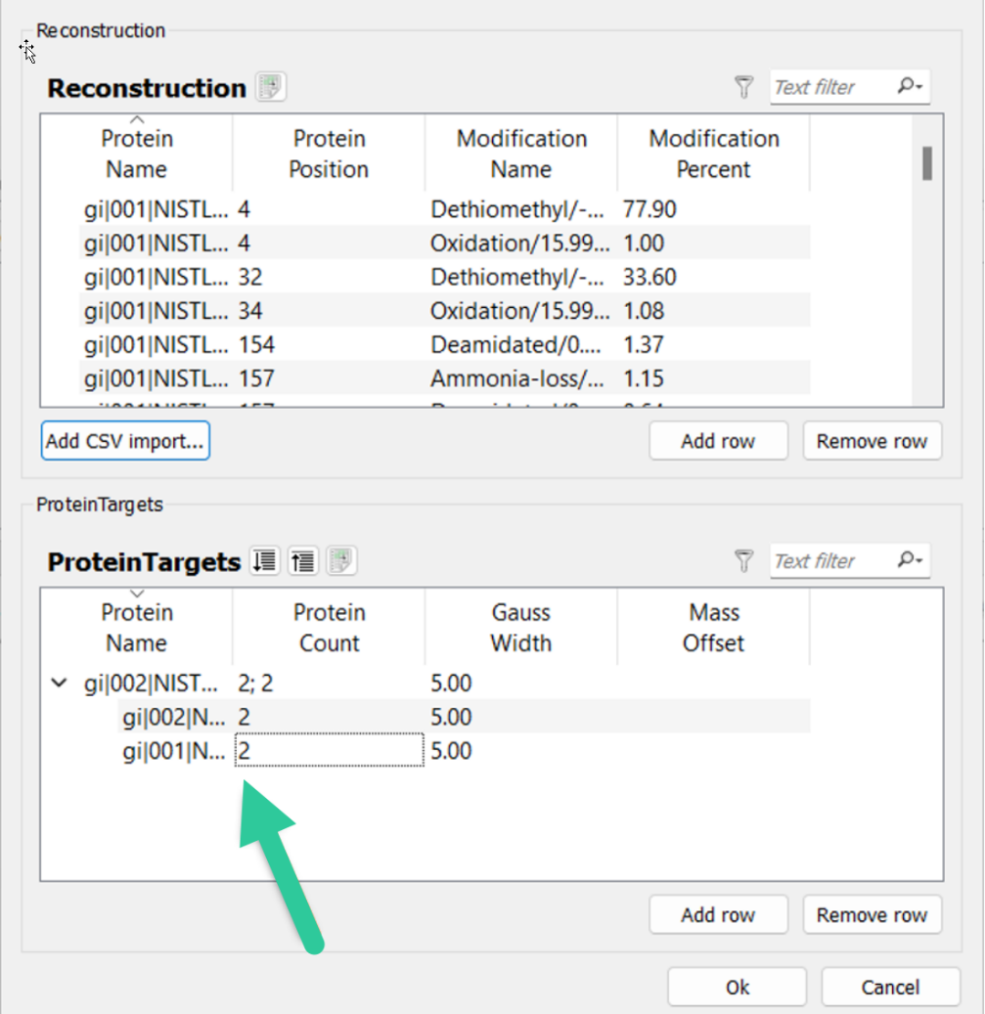Click the Gauss Width 5.00 of the gi|001|N... row
The width and height of the screenshot is (985, 1014).
521,751
